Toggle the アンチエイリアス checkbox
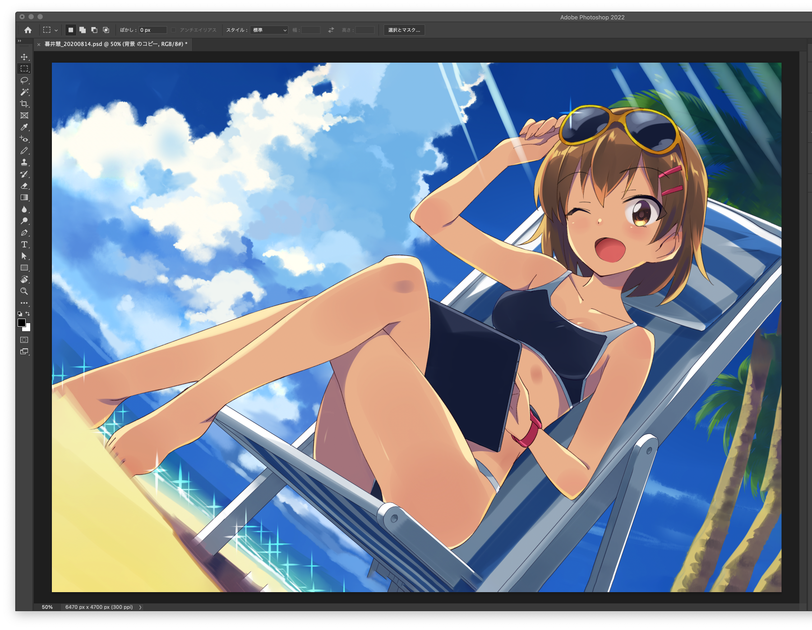The image size is (812, 630). [x=174, y=30]
